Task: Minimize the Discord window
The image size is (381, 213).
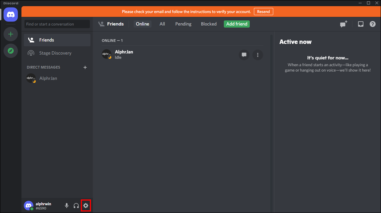Action: click(360, 3)
